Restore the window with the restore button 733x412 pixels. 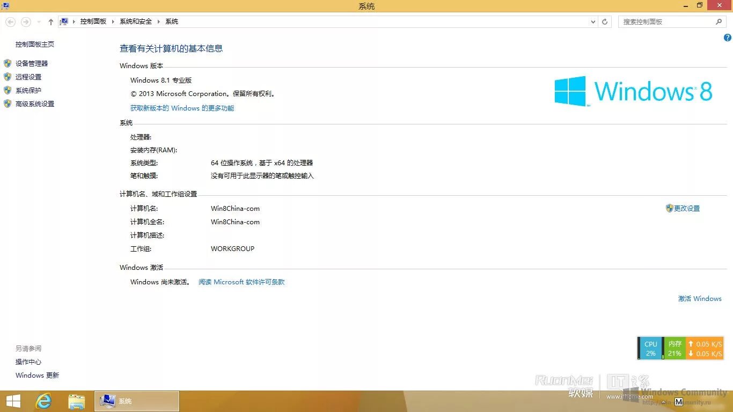coord(700,5)
